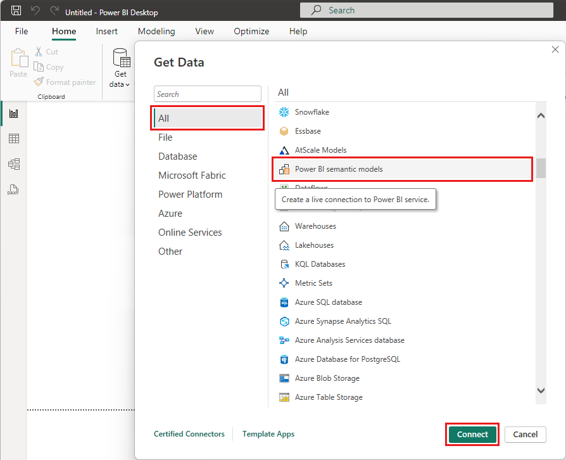Viewport: 566px width, 460px height.
Task: Select the Online Services category
Action: tap(190, 233)
